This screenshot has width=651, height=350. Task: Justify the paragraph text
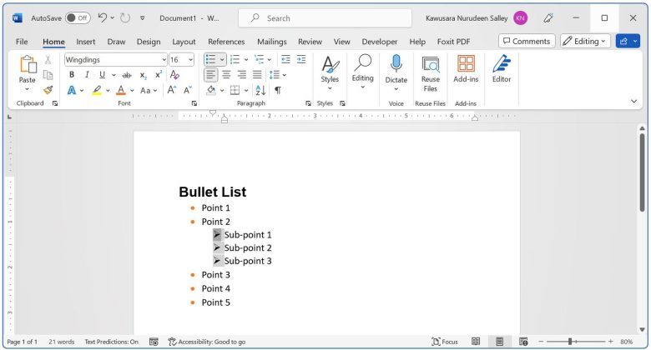(x=257, y=75)
